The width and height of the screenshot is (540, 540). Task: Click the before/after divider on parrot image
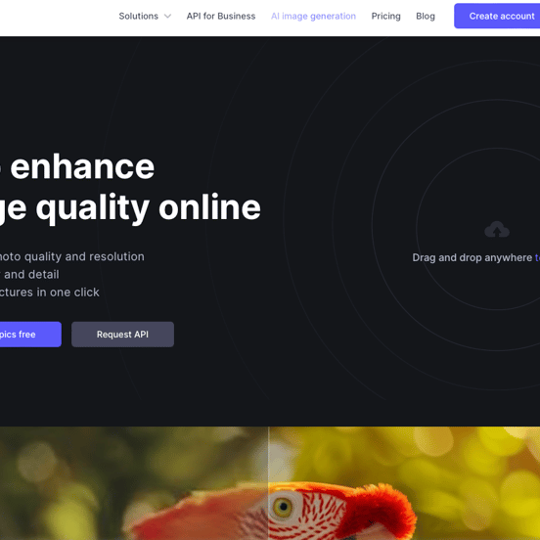point(268,483)
